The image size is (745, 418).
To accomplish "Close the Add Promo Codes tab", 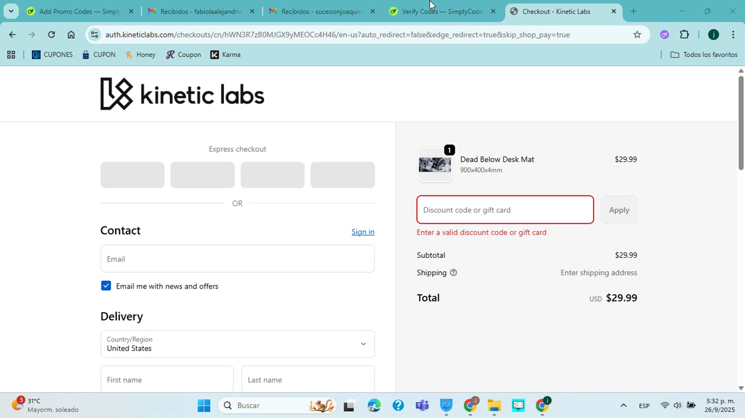I will [x=131, y=11].
